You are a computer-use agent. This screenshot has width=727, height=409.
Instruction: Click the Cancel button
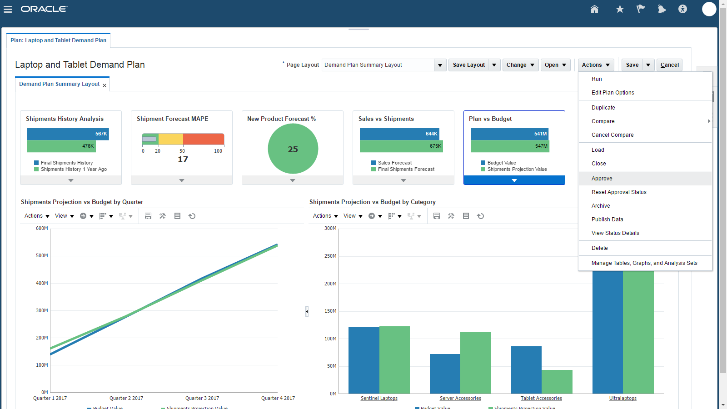669,65
